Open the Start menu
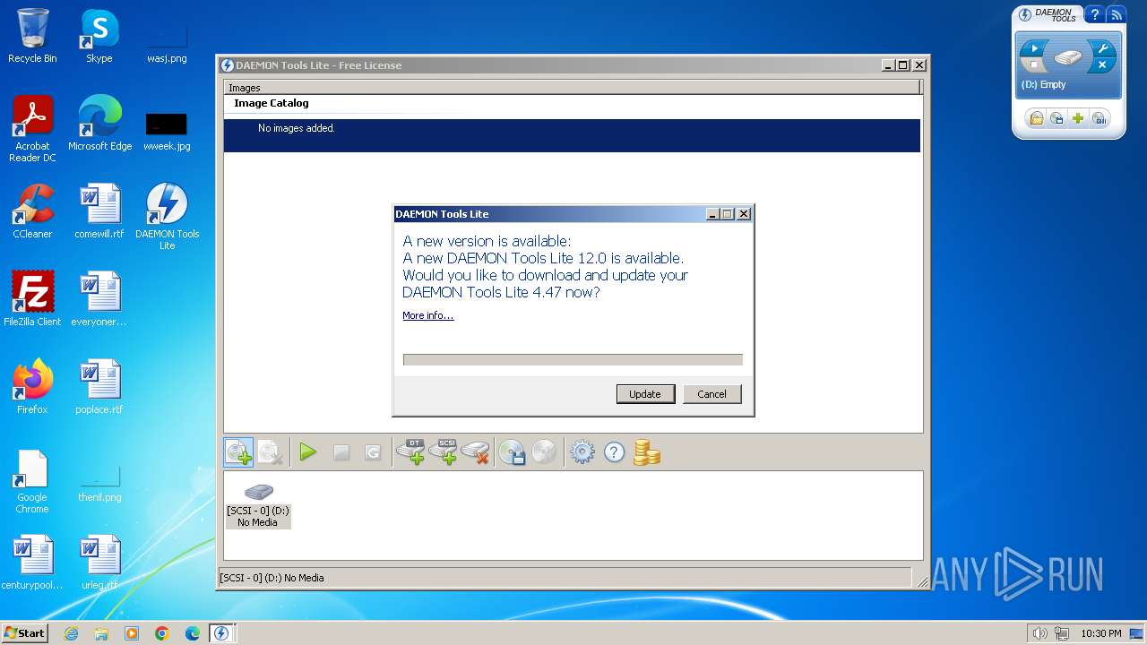Viewport: 1147px width, 645px height. (25, 632)
